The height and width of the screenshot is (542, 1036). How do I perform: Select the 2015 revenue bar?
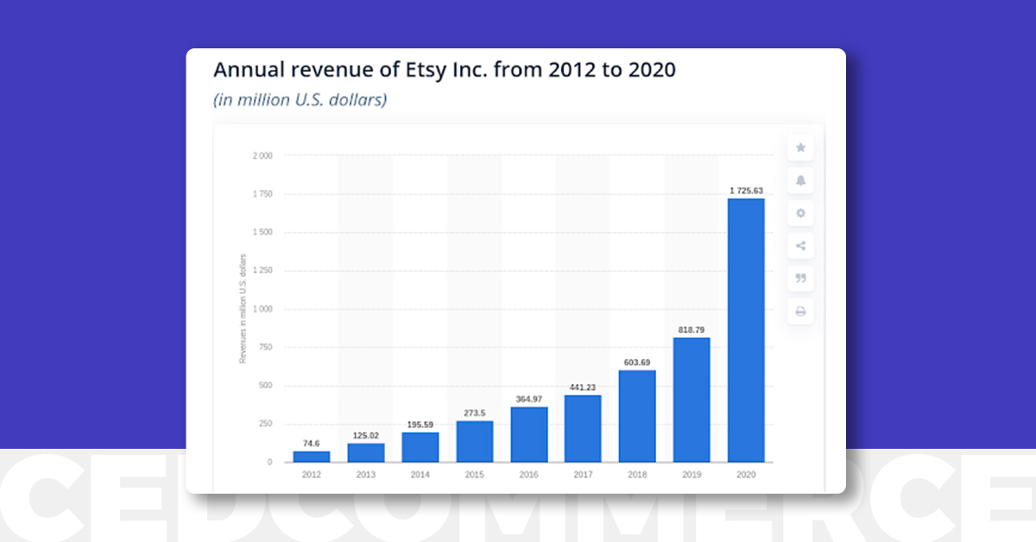click(x=475, y=442)
